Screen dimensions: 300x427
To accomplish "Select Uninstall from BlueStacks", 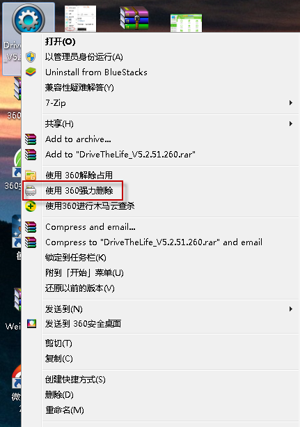I will click(96, 72).
